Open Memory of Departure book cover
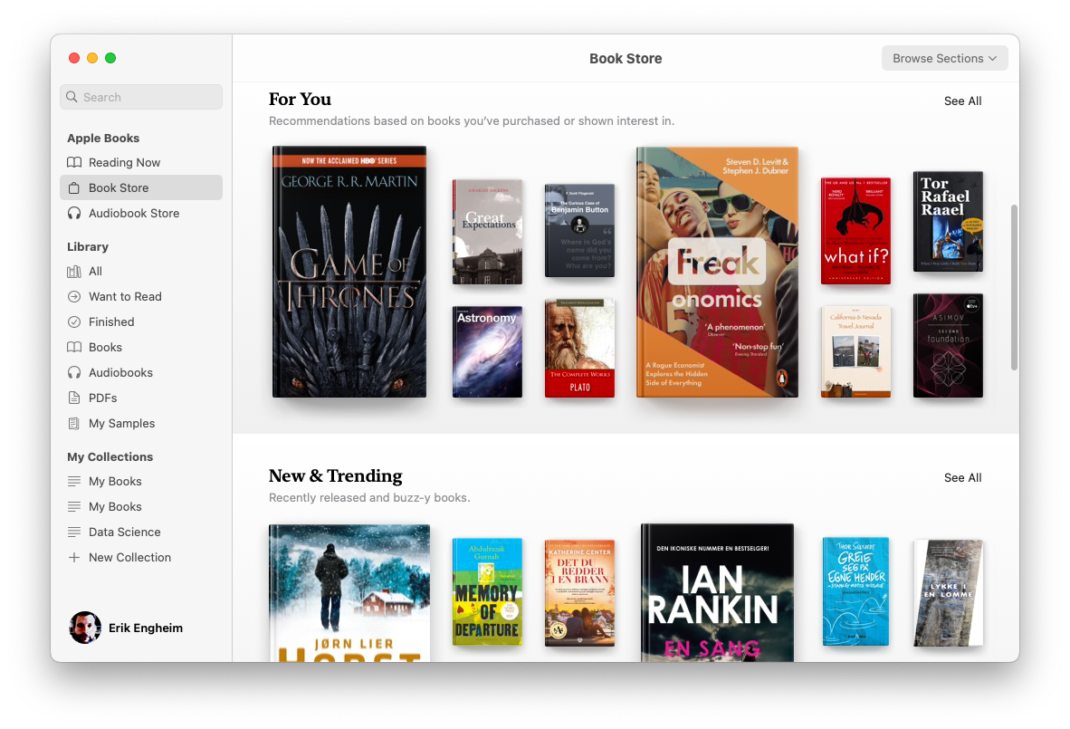The height and width of the screenshot is (729, 1070). pos(487,591)
